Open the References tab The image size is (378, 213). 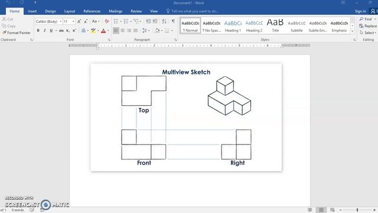pos(92,11)
